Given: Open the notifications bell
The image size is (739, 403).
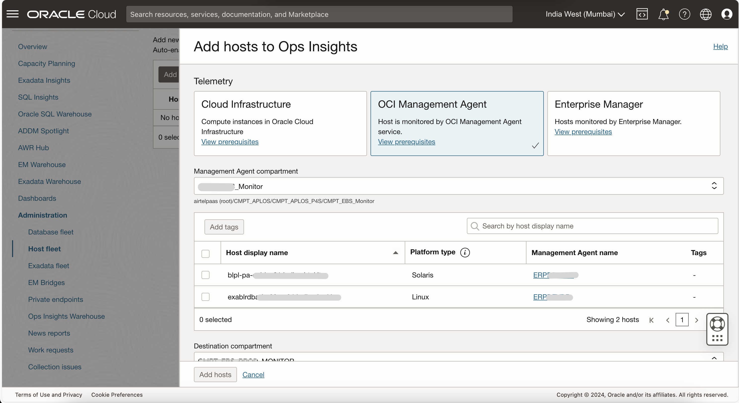Looking at the screenshot, I should (663, 14).
